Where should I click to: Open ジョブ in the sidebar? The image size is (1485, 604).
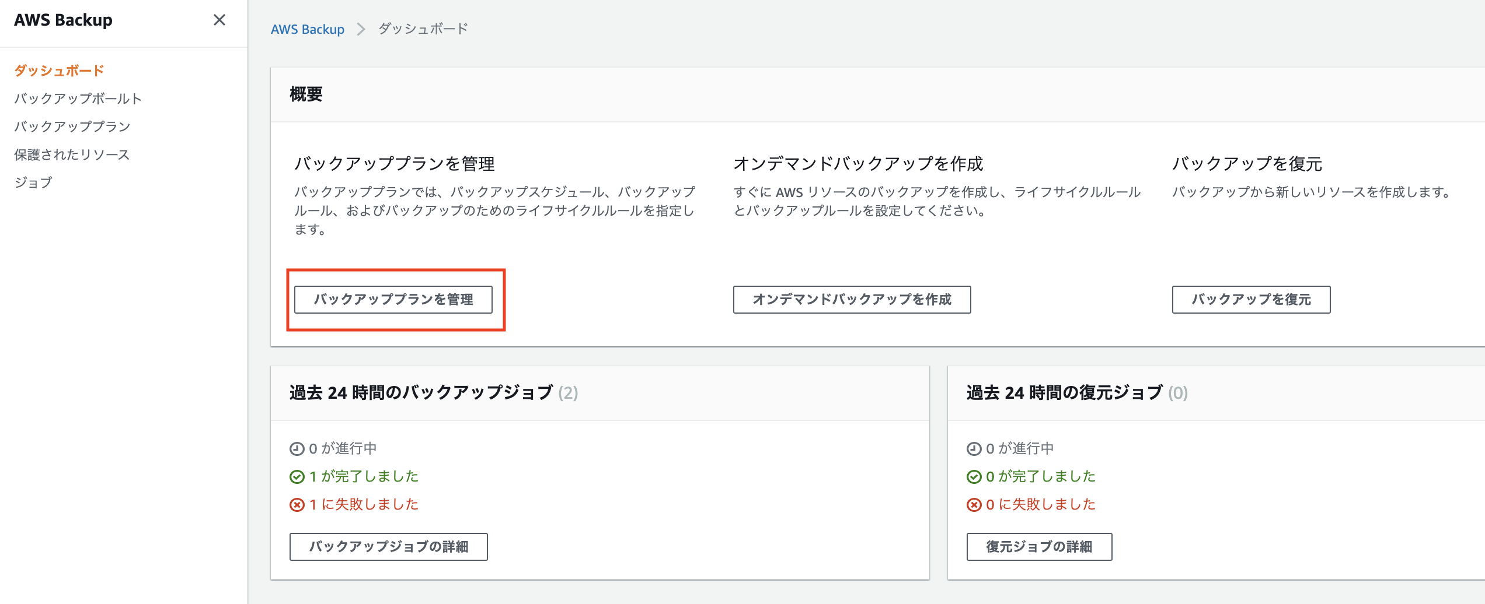tap(33, 182)
